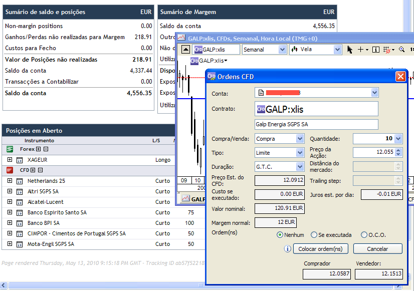Expand the Netherlands 25 position row
Image resolution: width=414 pixels, height=291 pixels.
pos(10,181)
